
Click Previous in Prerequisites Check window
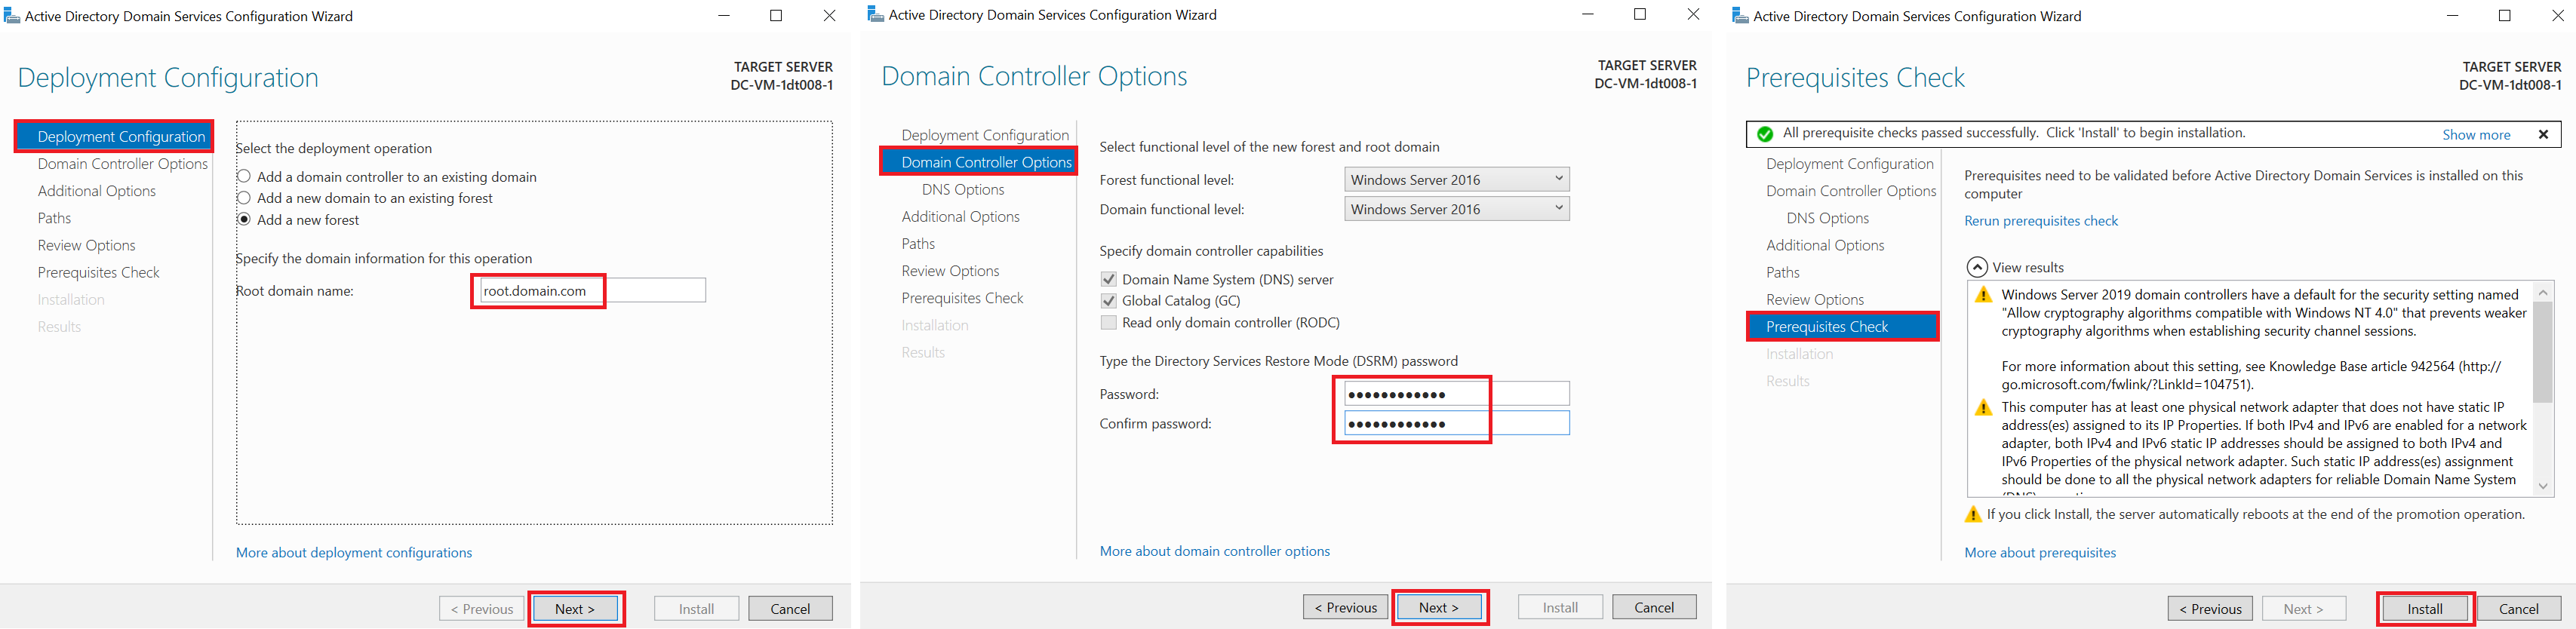(x=2210, y=608)
